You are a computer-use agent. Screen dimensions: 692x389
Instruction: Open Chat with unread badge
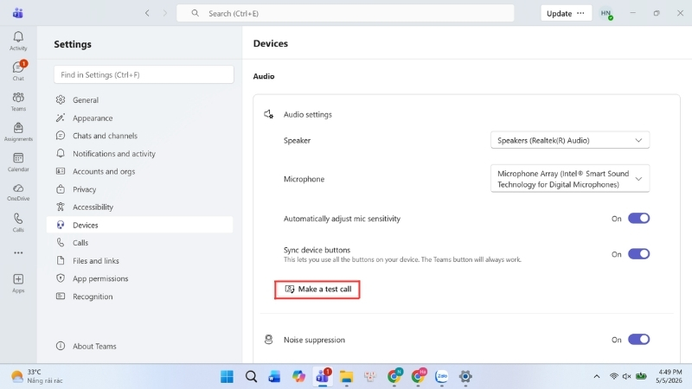(18, 71)
